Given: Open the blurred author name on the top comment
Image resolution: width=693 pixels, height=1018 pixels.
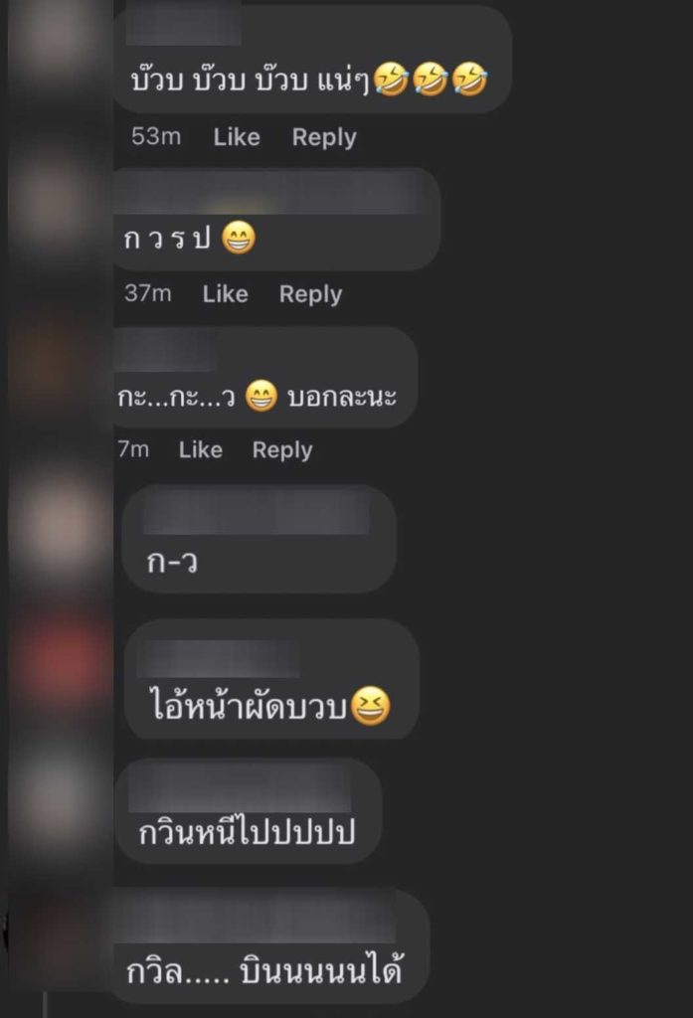Looking at the screenshot, I should click(183, 25).
